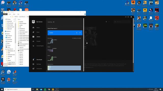Open Google Chrome from the taskbar
163x91 pixels.
[49, 89]
